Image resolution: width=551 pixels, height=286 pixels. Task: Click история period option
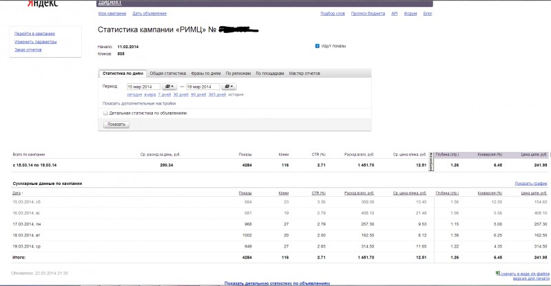pos(236,95)
